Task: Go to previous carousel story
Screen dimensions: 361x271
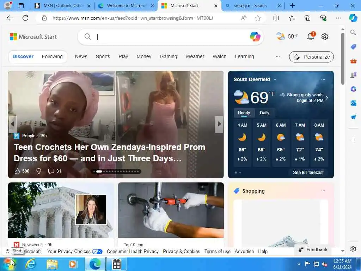Action: 13,124
